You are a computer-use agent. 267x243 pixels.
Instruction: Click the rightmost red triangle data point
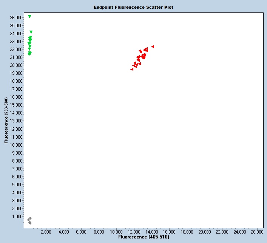[153, 46]
